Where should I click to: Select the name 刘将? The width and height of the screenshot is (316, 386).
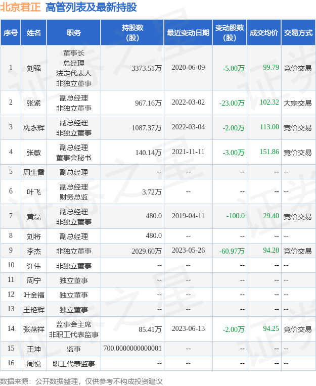(x=34, y=236)
